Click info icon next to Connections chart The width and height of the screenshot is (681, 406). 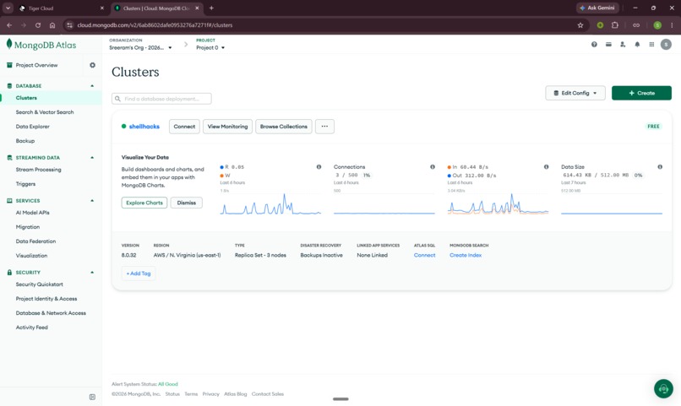pos(433,167)
